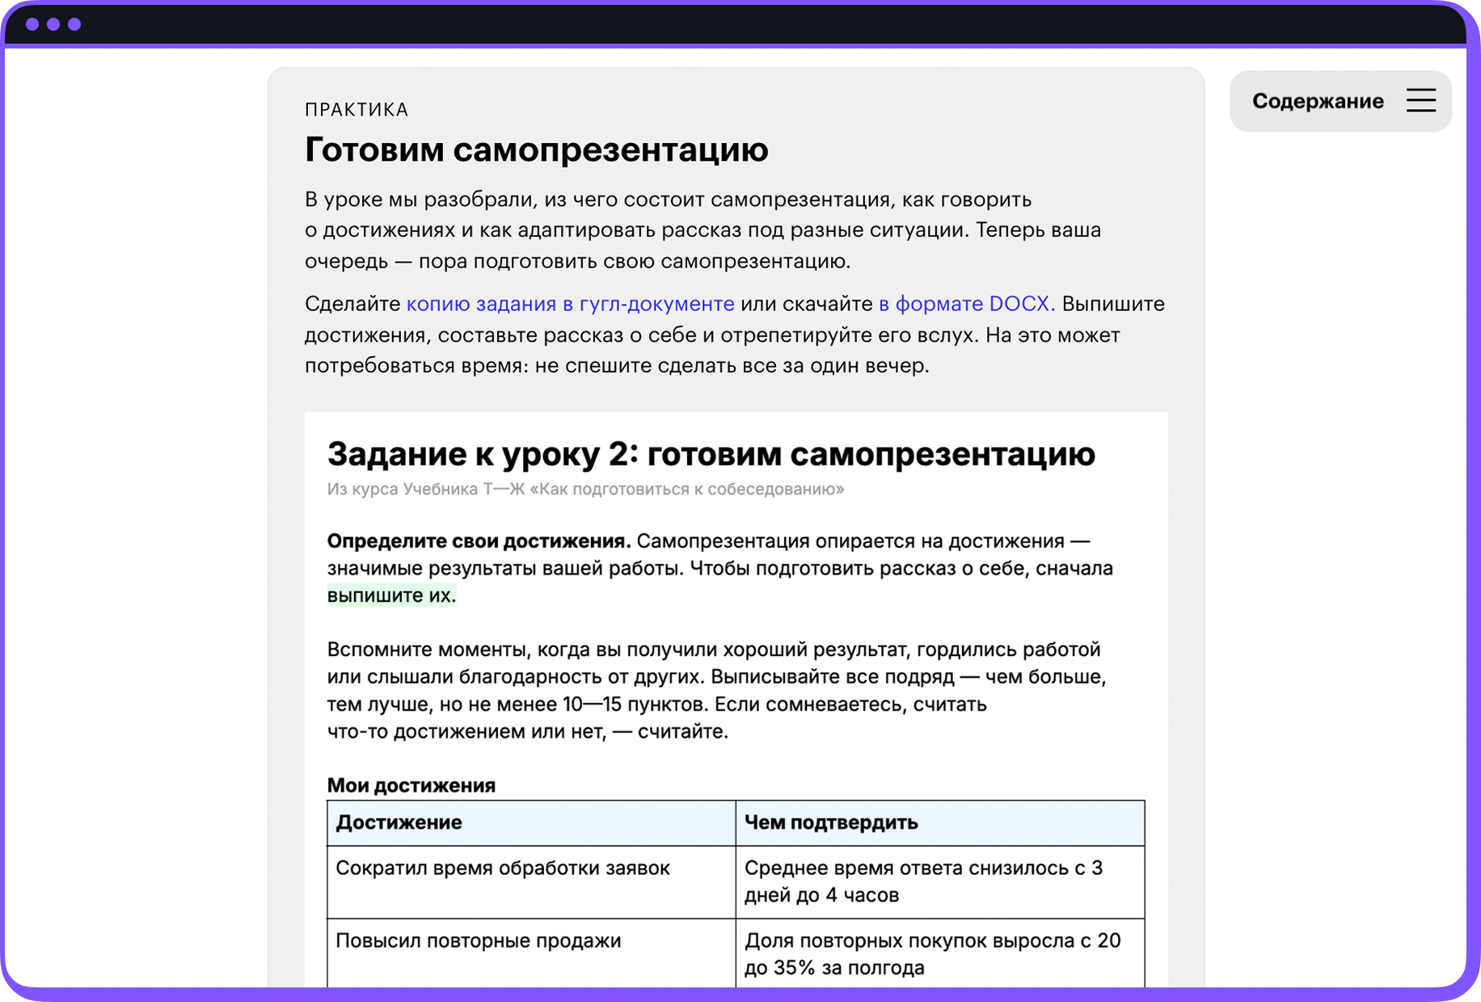Click the table title Мои достижения
The image size is (1481, 1002).
[411, 785]
